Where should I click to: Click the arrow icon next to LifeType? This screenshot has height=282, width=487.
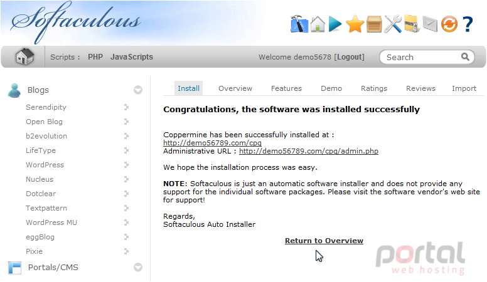tap(126, 150)
